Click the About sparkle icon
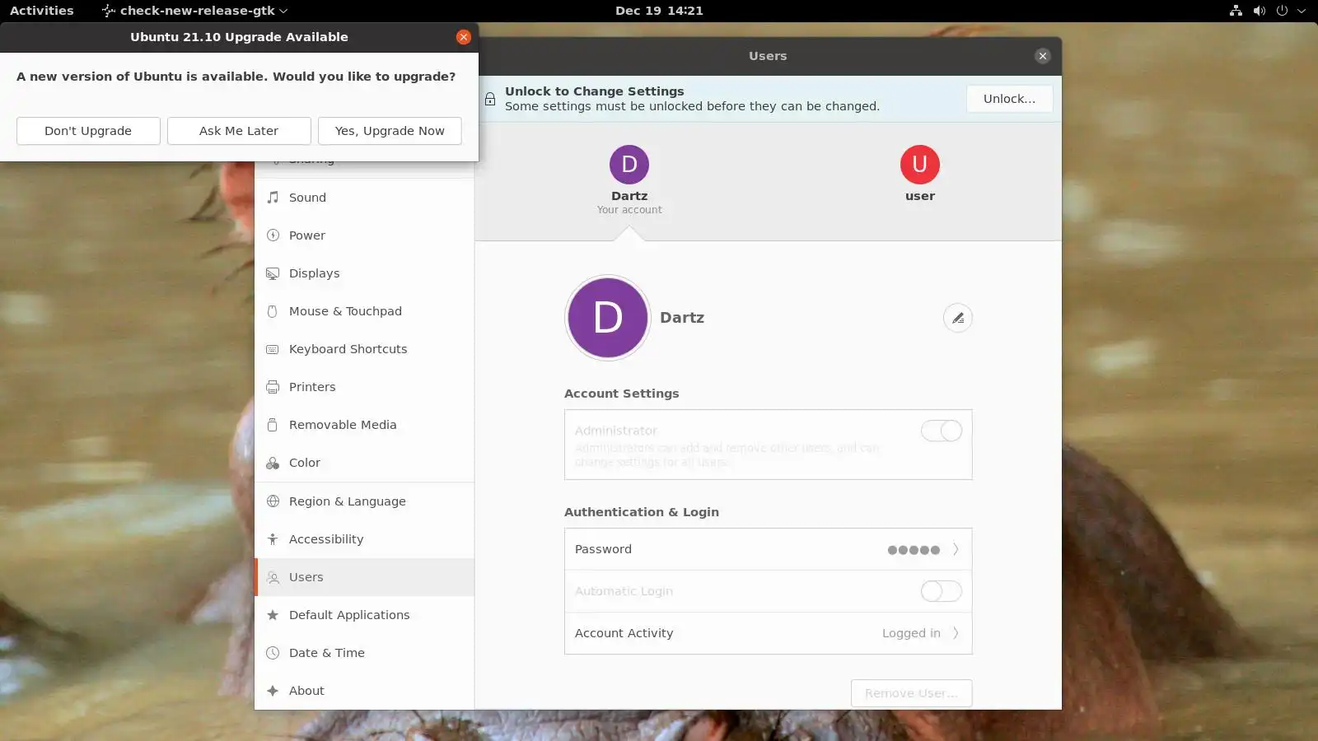Viewport: 1318px width, 741px height. tap(273, 691)
